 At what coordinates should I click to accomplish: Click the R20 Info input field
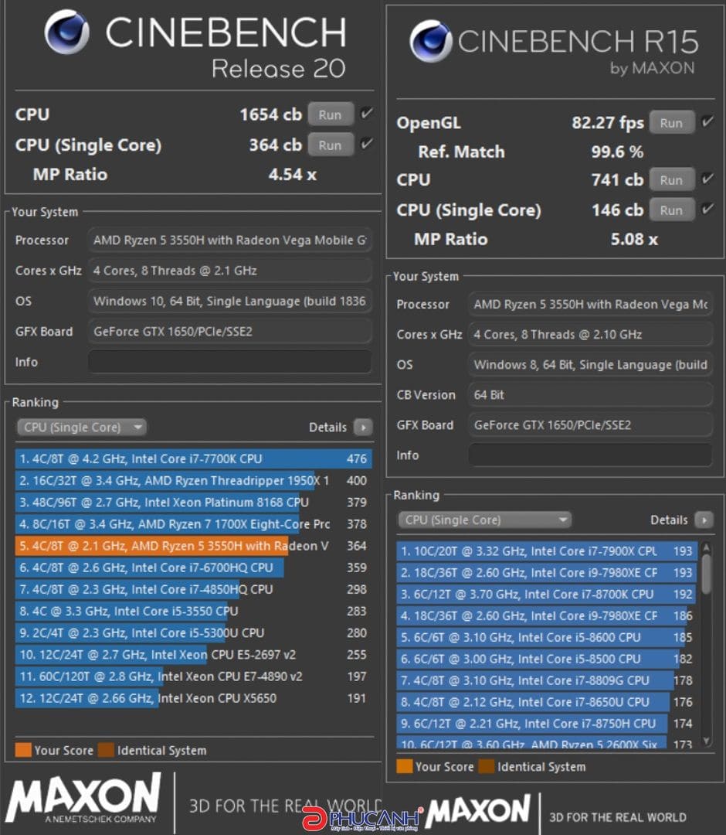tap(229, 362)
